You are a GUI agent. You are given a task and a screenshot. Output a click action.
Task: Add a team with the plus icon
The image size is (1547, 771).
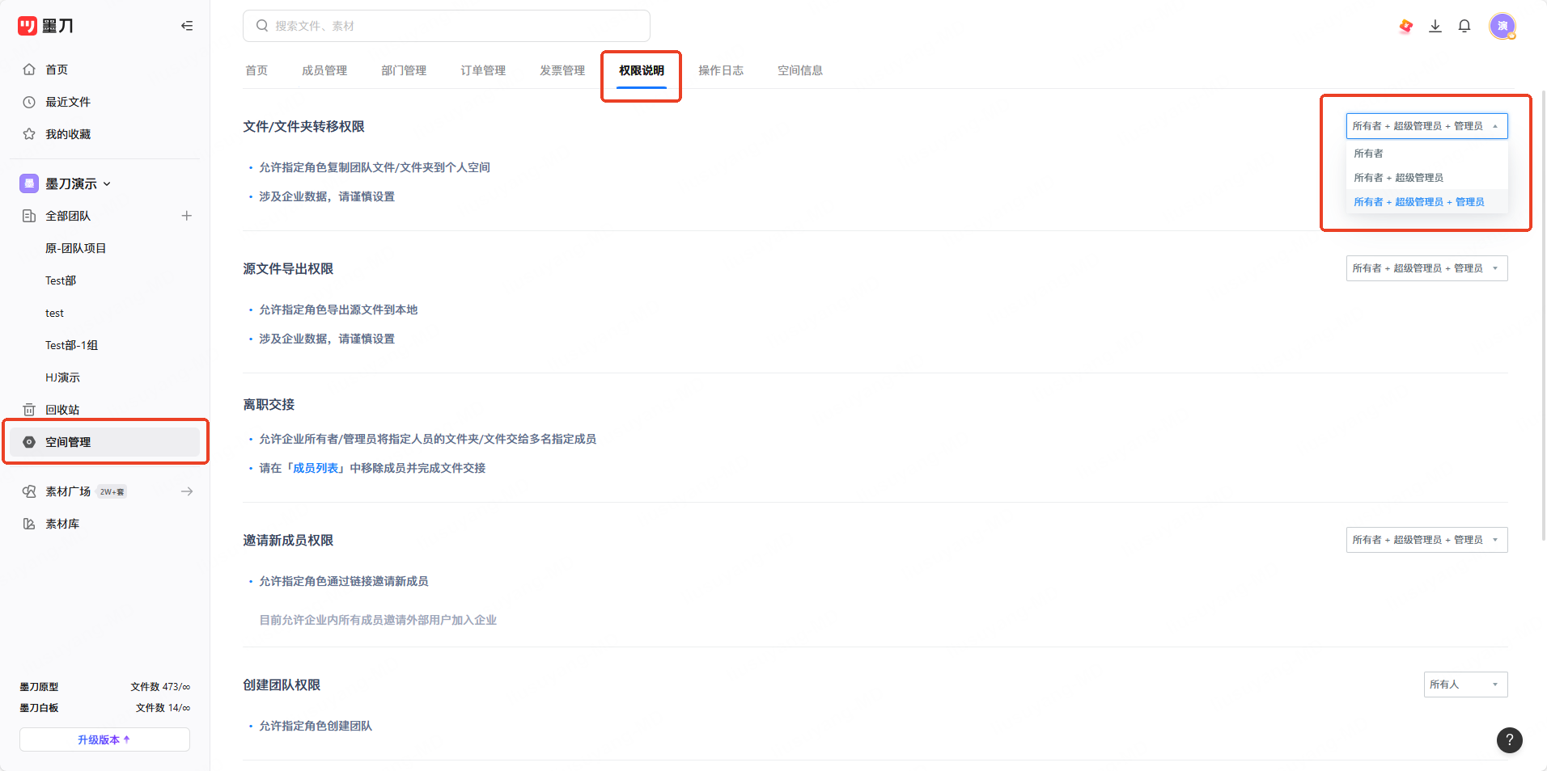point(187,216)
